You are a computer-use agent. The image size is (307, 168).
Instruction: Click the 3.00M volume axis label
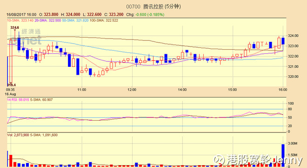(x=293, y=143)
